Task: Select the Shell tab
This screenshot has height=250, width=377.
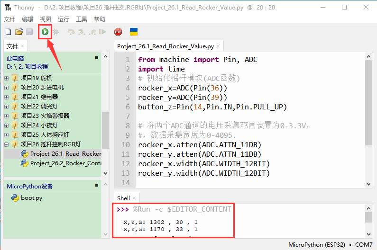Action: 124,198
